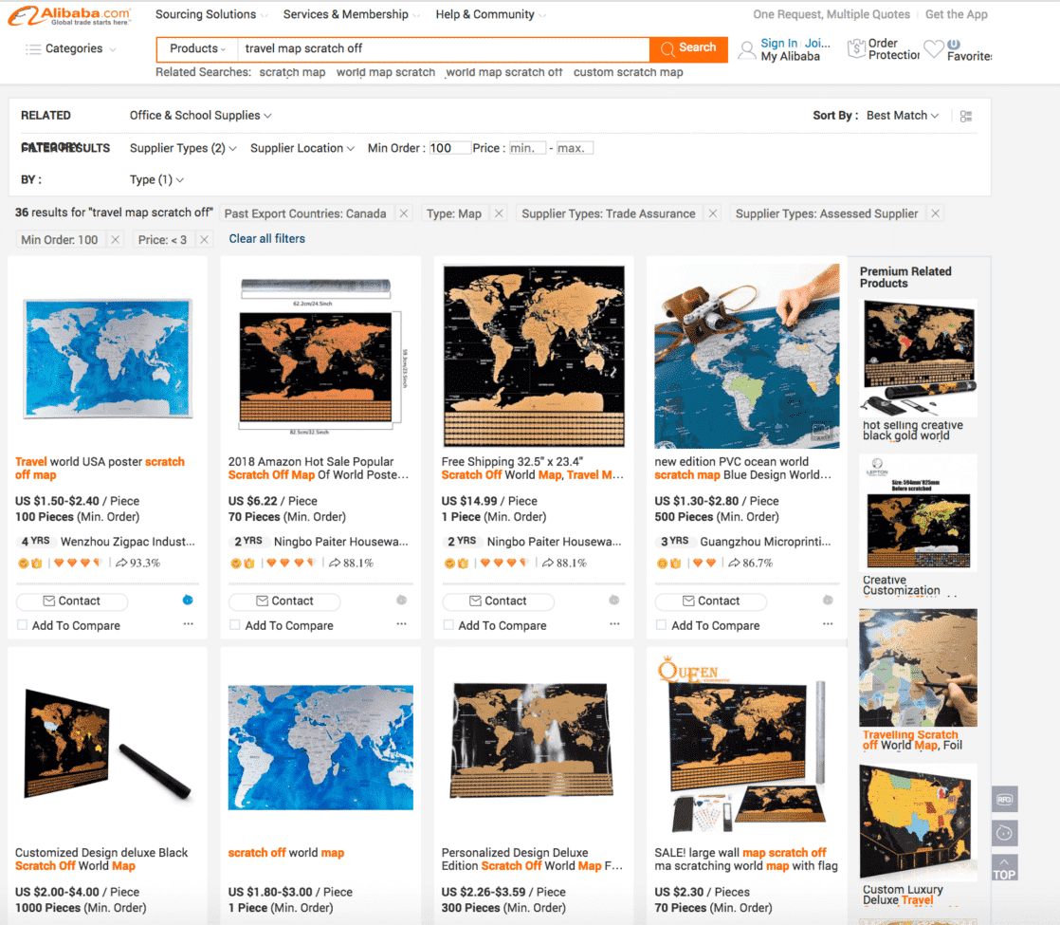Contact Wenzhou Zigpac supplier

pyautogui.click(x=72, y=601)
